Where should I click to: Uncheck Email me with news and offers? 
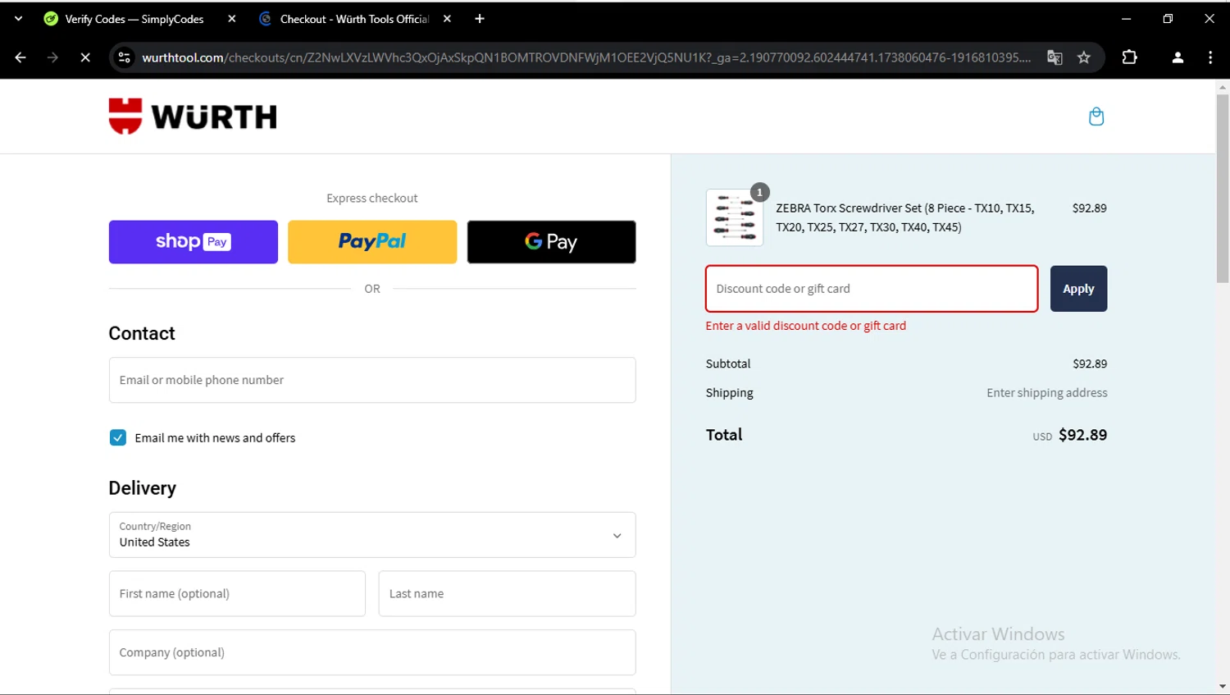coord(118,438)
